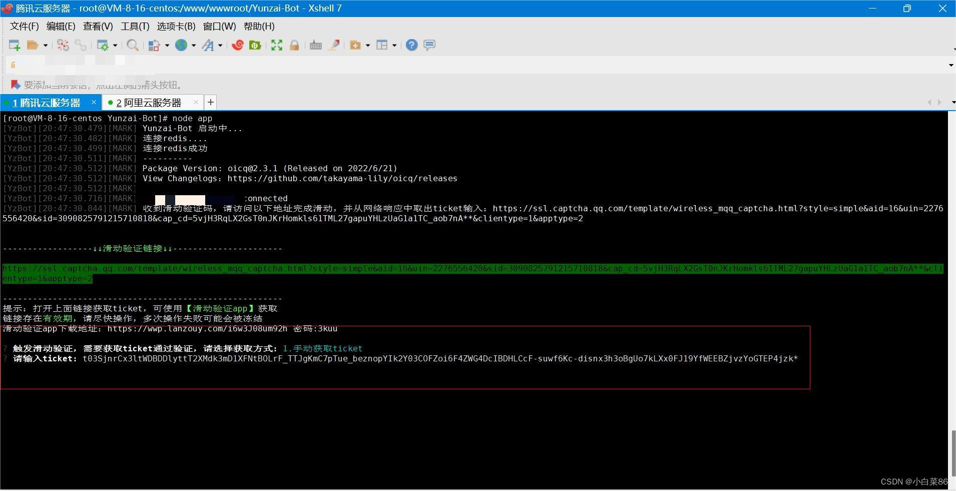Open the 帮助(H) menu
The image size is (956, 491).
pyautogui.click(x=259, y=26)
